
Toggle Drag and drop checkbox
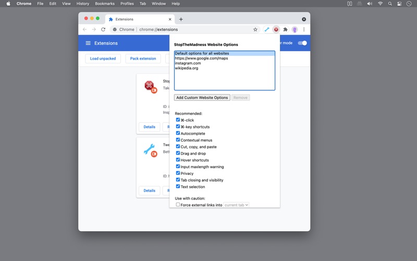178,153
